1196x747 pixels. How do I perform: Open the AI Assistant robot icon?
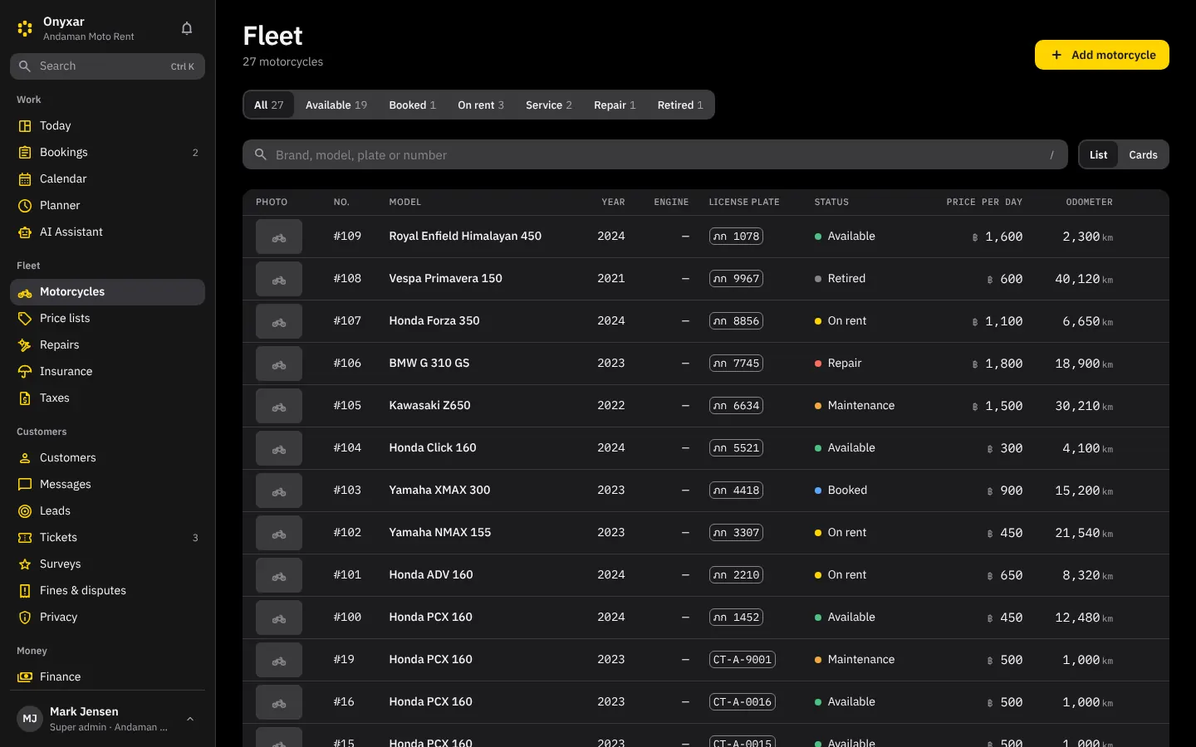[x=25, y=232]
